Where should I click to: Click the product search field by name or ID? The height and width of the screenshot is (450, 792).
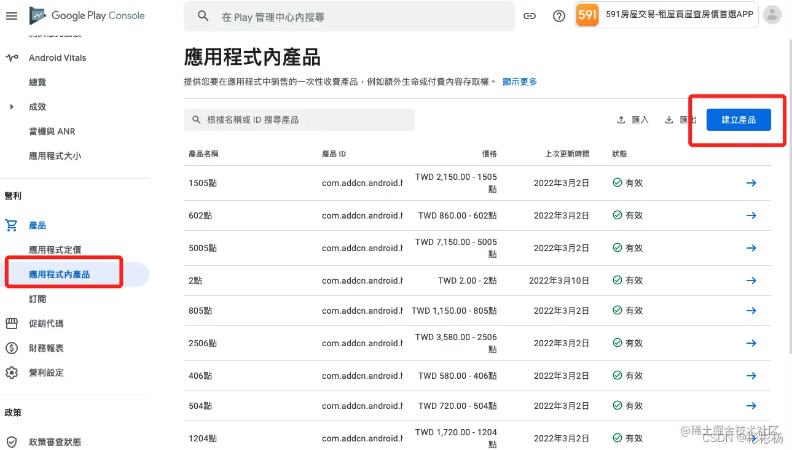click(x=299, y=120)
